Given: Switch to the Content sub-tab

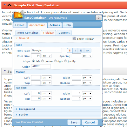Looking at the screenshot, I should (64, 33).
